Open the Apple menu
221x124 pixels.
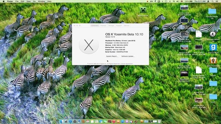point(3,1)
